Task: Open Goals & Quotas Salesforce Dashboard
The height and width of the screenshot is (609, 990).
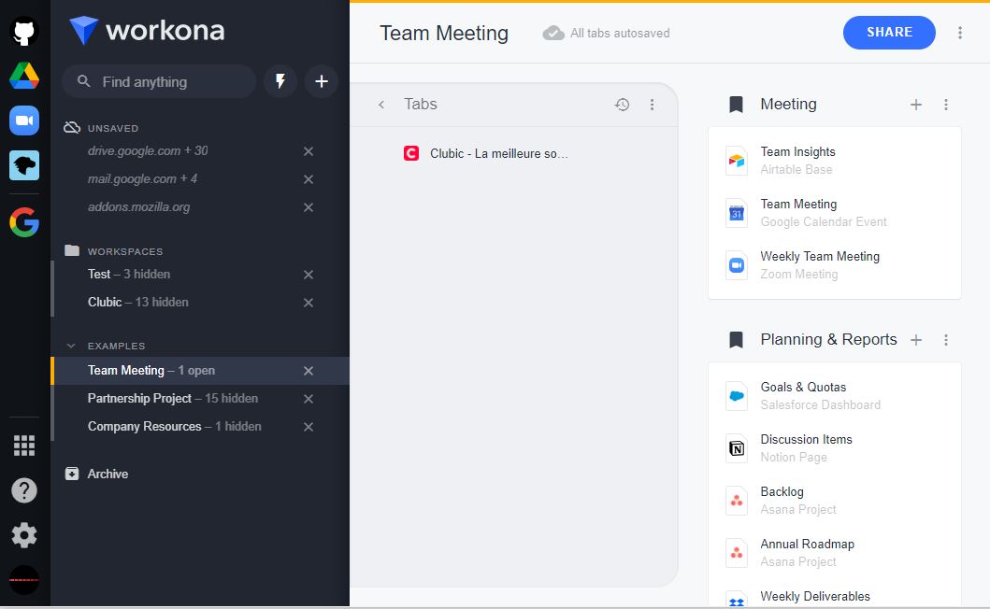Action: pyautogui.click(x=835, y=396)
